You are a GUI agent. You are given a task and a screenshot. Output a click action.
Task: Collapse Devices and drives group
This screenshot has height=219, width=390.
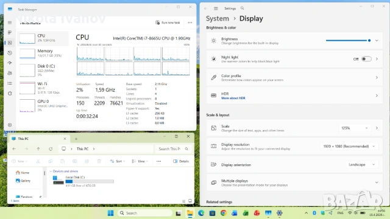pos(51,171)
